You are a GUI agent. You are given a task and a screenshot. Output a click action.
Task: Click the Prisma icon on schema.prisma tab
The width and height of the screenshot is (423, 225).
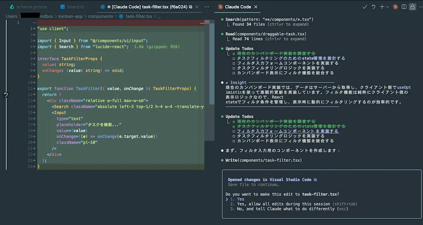[x=12, y=7]
